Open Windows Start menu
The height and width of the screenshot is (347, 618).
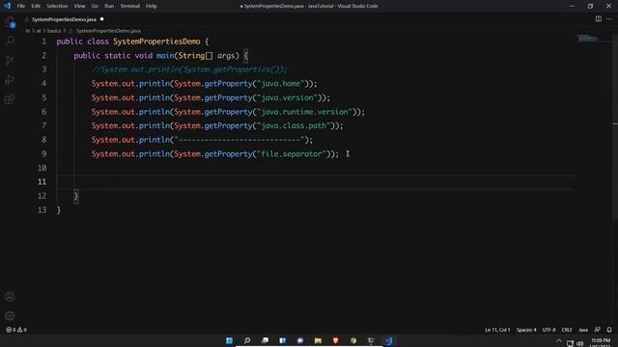tap(229, 340)
